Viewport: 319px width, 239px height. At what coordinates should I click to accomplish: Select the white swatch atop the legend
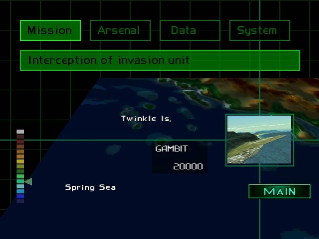20,132
